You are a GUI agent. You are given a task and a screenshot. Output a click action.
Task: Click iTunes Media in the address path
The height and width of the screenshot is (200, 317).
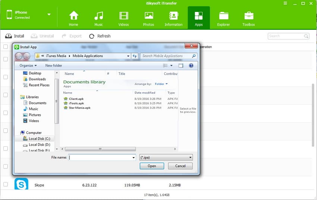tap(56, 56)
